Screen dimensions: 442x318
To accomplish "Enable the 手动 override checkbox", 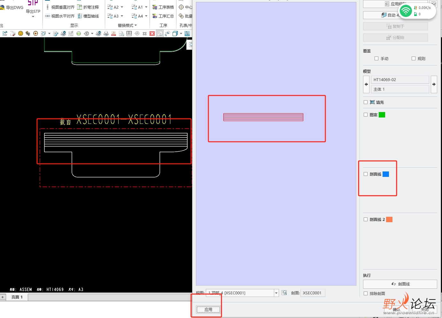I will click(x=376, y=58).
